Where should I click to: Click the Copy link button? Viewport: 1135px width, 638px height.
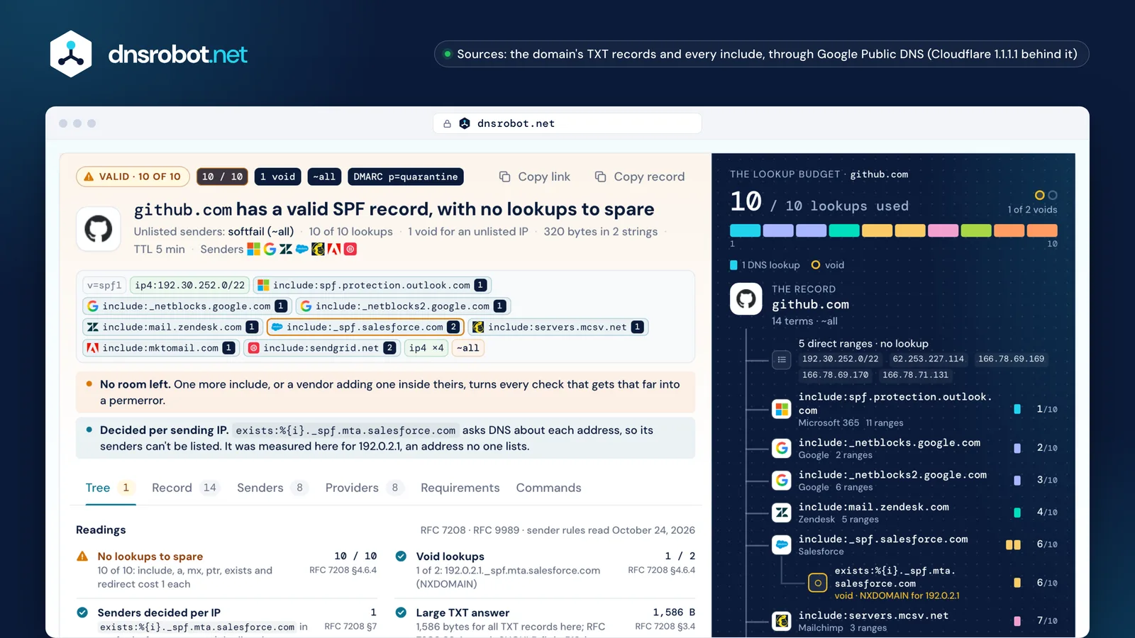pos(535,177)
